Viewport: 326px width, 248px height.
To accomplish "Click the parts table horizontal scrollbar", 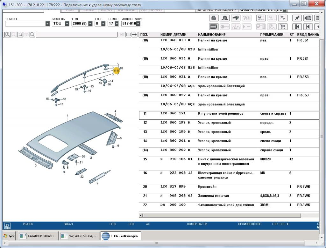I will tap(222, 215).
